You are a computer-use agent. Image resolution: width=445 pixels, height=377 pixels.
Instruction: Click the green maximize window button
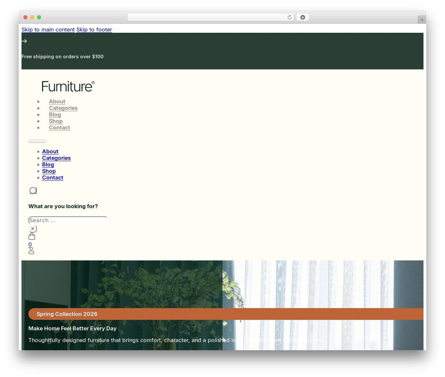coord(39,17)
